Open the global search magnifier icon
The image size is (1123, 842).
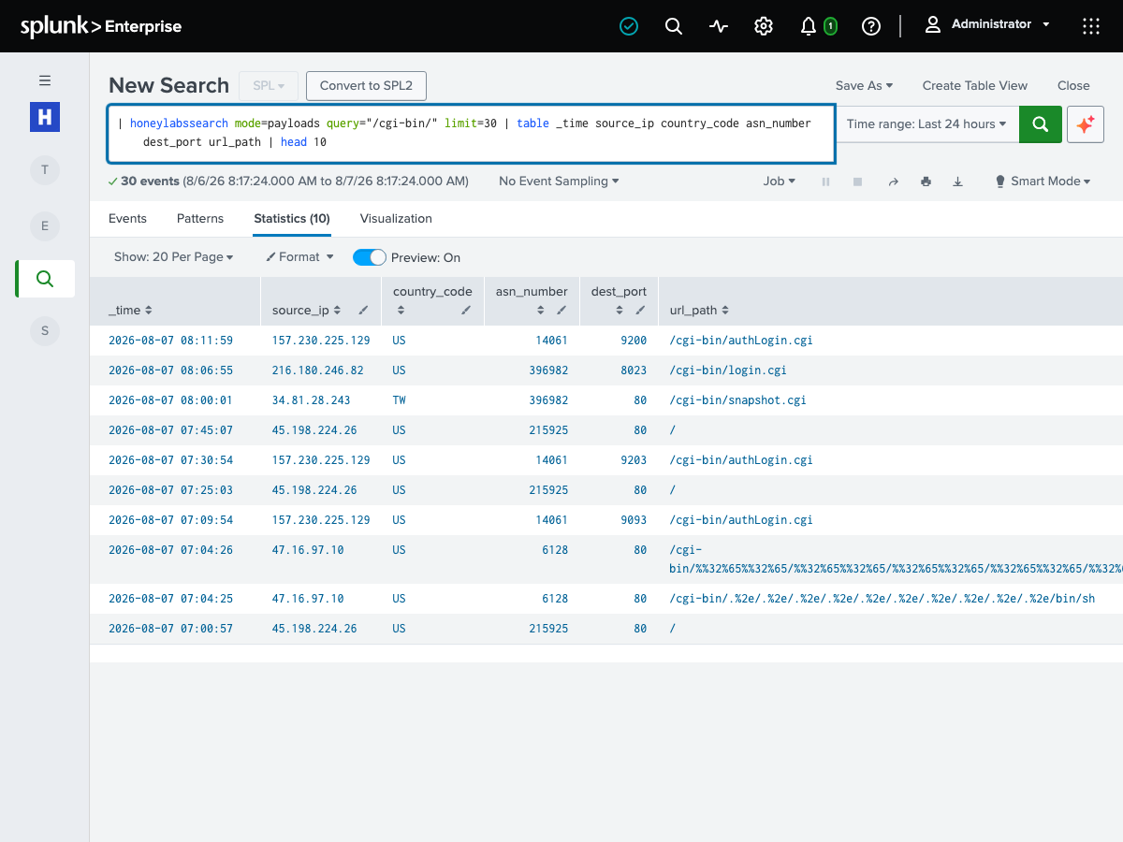(674, 26)
